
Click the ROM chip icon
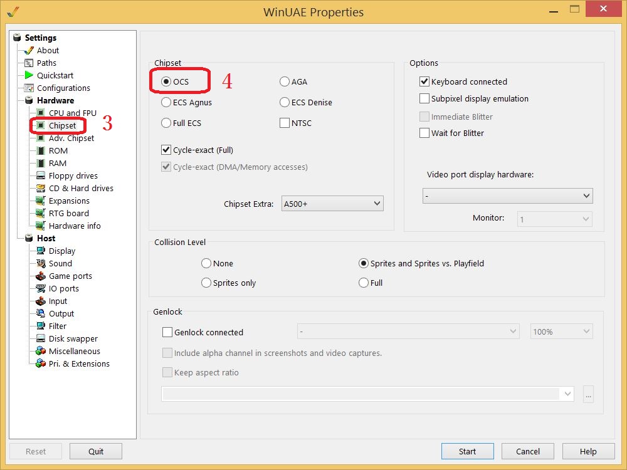coord(40,150)
